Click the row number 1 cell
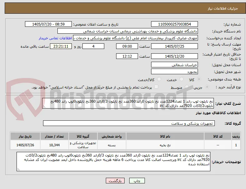The height and width of the screenshot is (189, 246). pos(236,145)
